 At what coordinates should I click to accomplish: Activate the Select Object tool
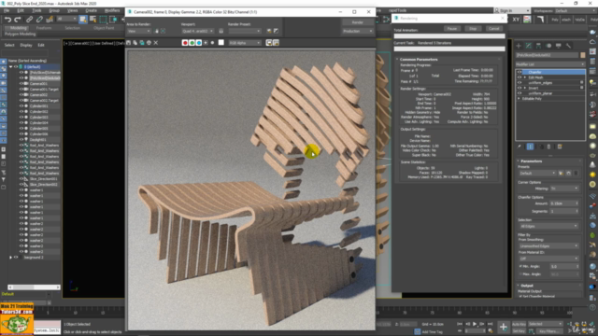[83, 19]
